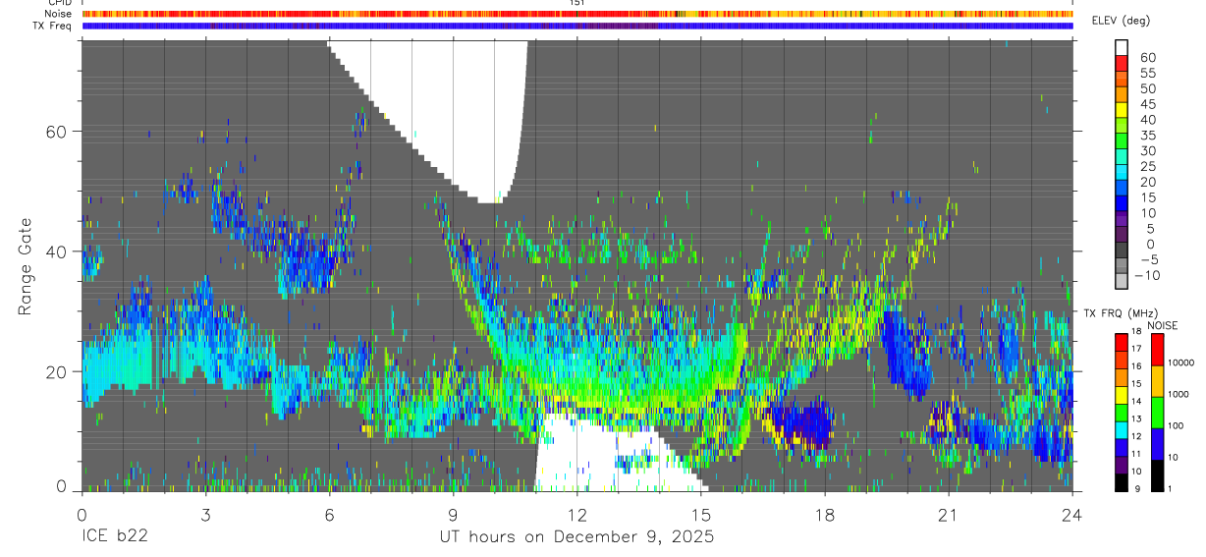Click the x-axis tick label '3'

pos(205,515)
